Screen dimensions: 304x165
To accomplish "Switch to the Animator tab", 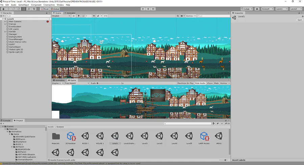I will 70,13.
